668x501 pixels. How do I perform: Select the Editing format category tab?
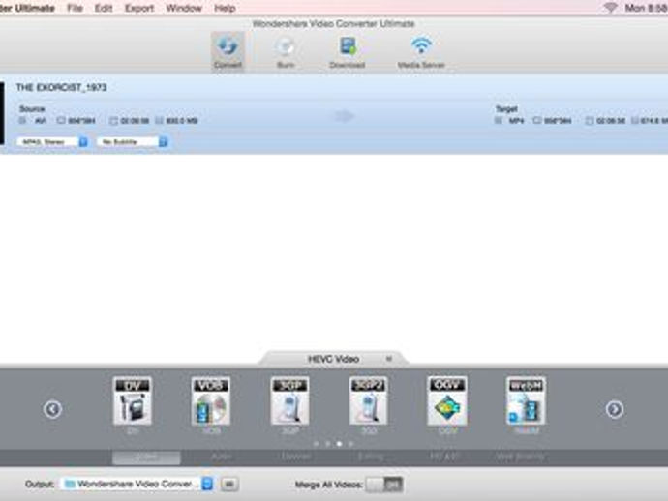coord(370,457)
